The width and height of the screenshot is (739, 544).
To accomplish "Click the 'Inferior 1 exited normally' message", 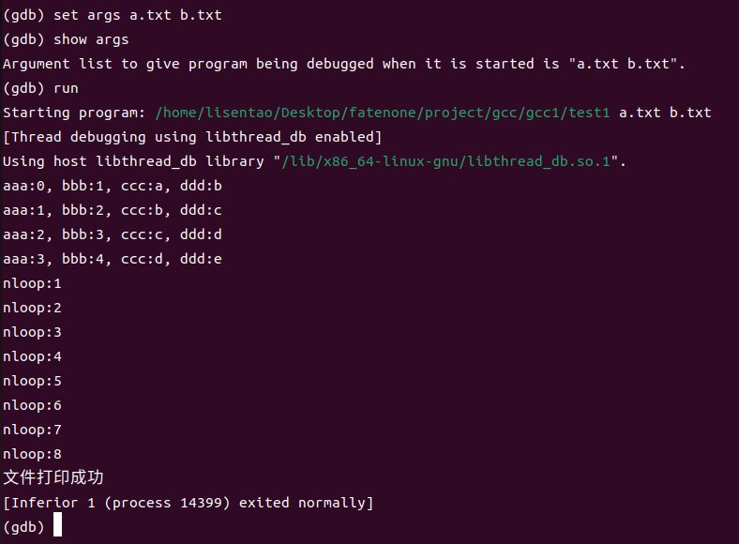I will coord(189,503).
